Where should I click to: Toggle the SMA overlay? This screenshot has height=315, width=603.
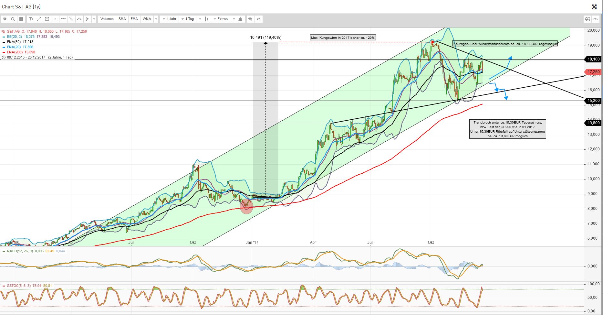coord(122,19)
